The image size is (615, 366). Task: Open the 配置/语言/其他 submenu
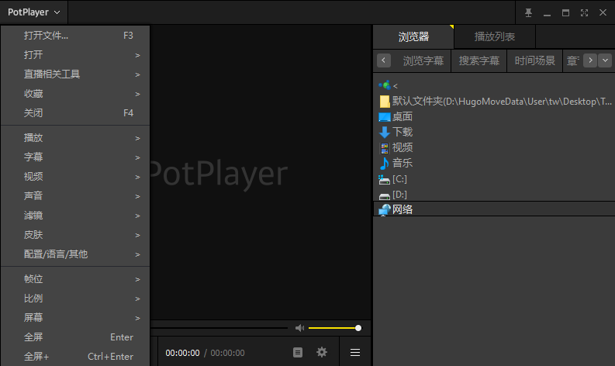tap(75, 254)
